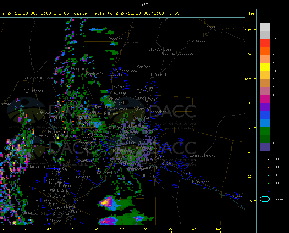The image size is (289, 233).
Task: Click the 'E_1-736' map label
Action: coord(198,42)
